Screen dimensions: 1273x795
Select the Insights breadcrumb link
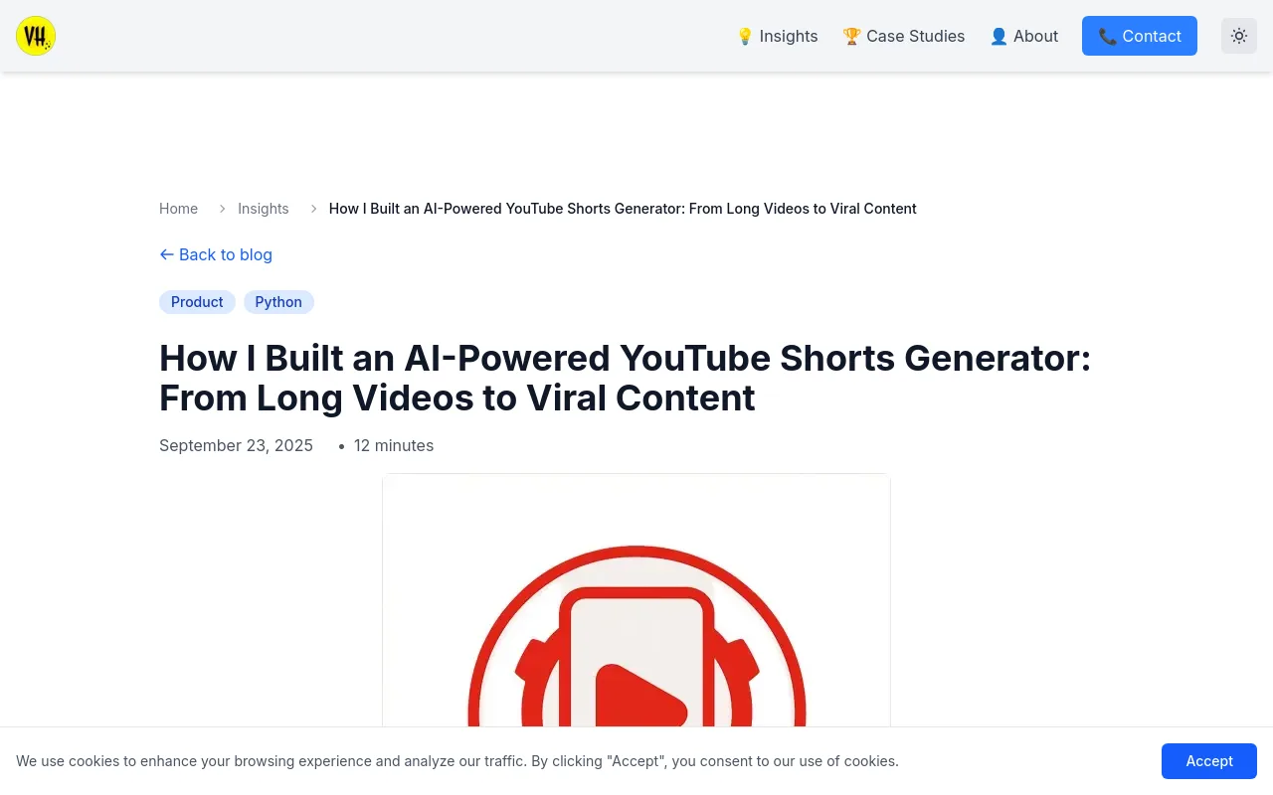[264, 209]
